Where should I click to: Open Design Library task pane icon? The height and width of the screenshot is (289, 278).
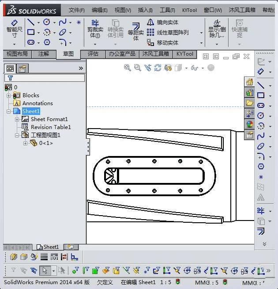(x=249, y=92)
